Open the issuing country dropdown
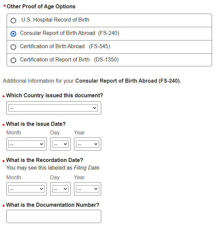 click(x=53, y=108)
